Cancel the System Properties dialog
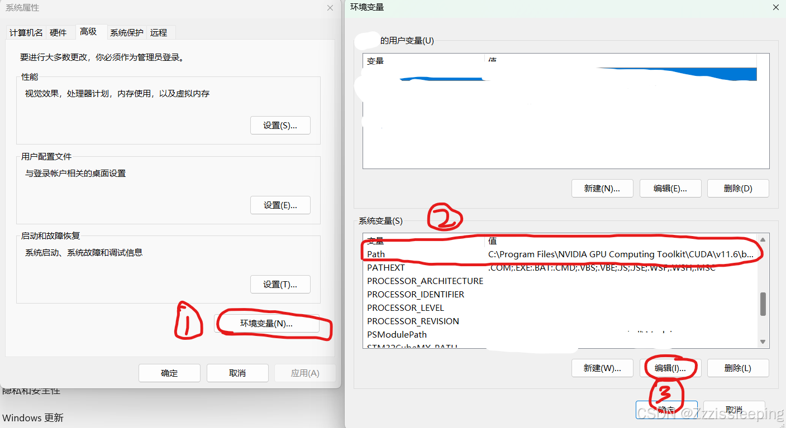This screenshot has width=786, height=428. pos(237,373)
